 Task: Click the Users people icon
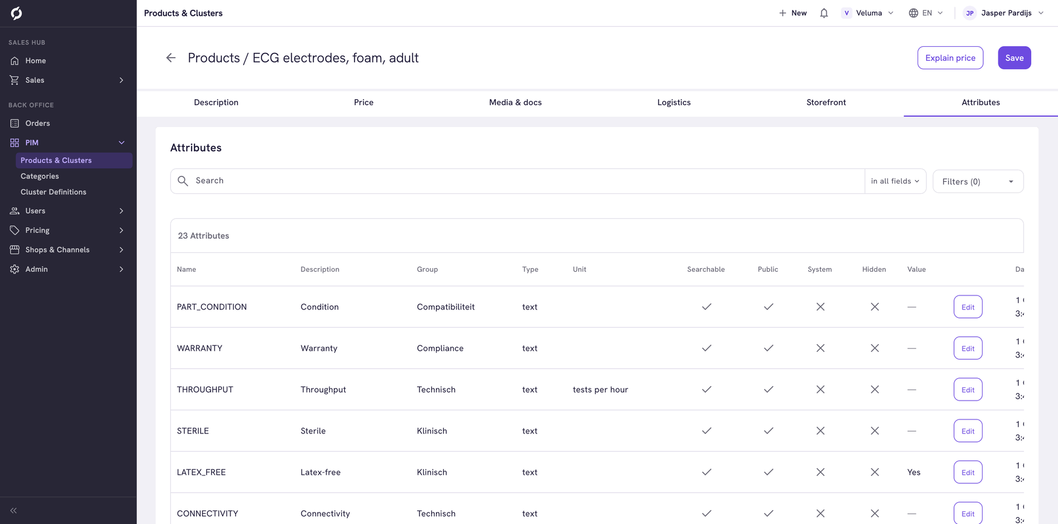pos(15,211)
